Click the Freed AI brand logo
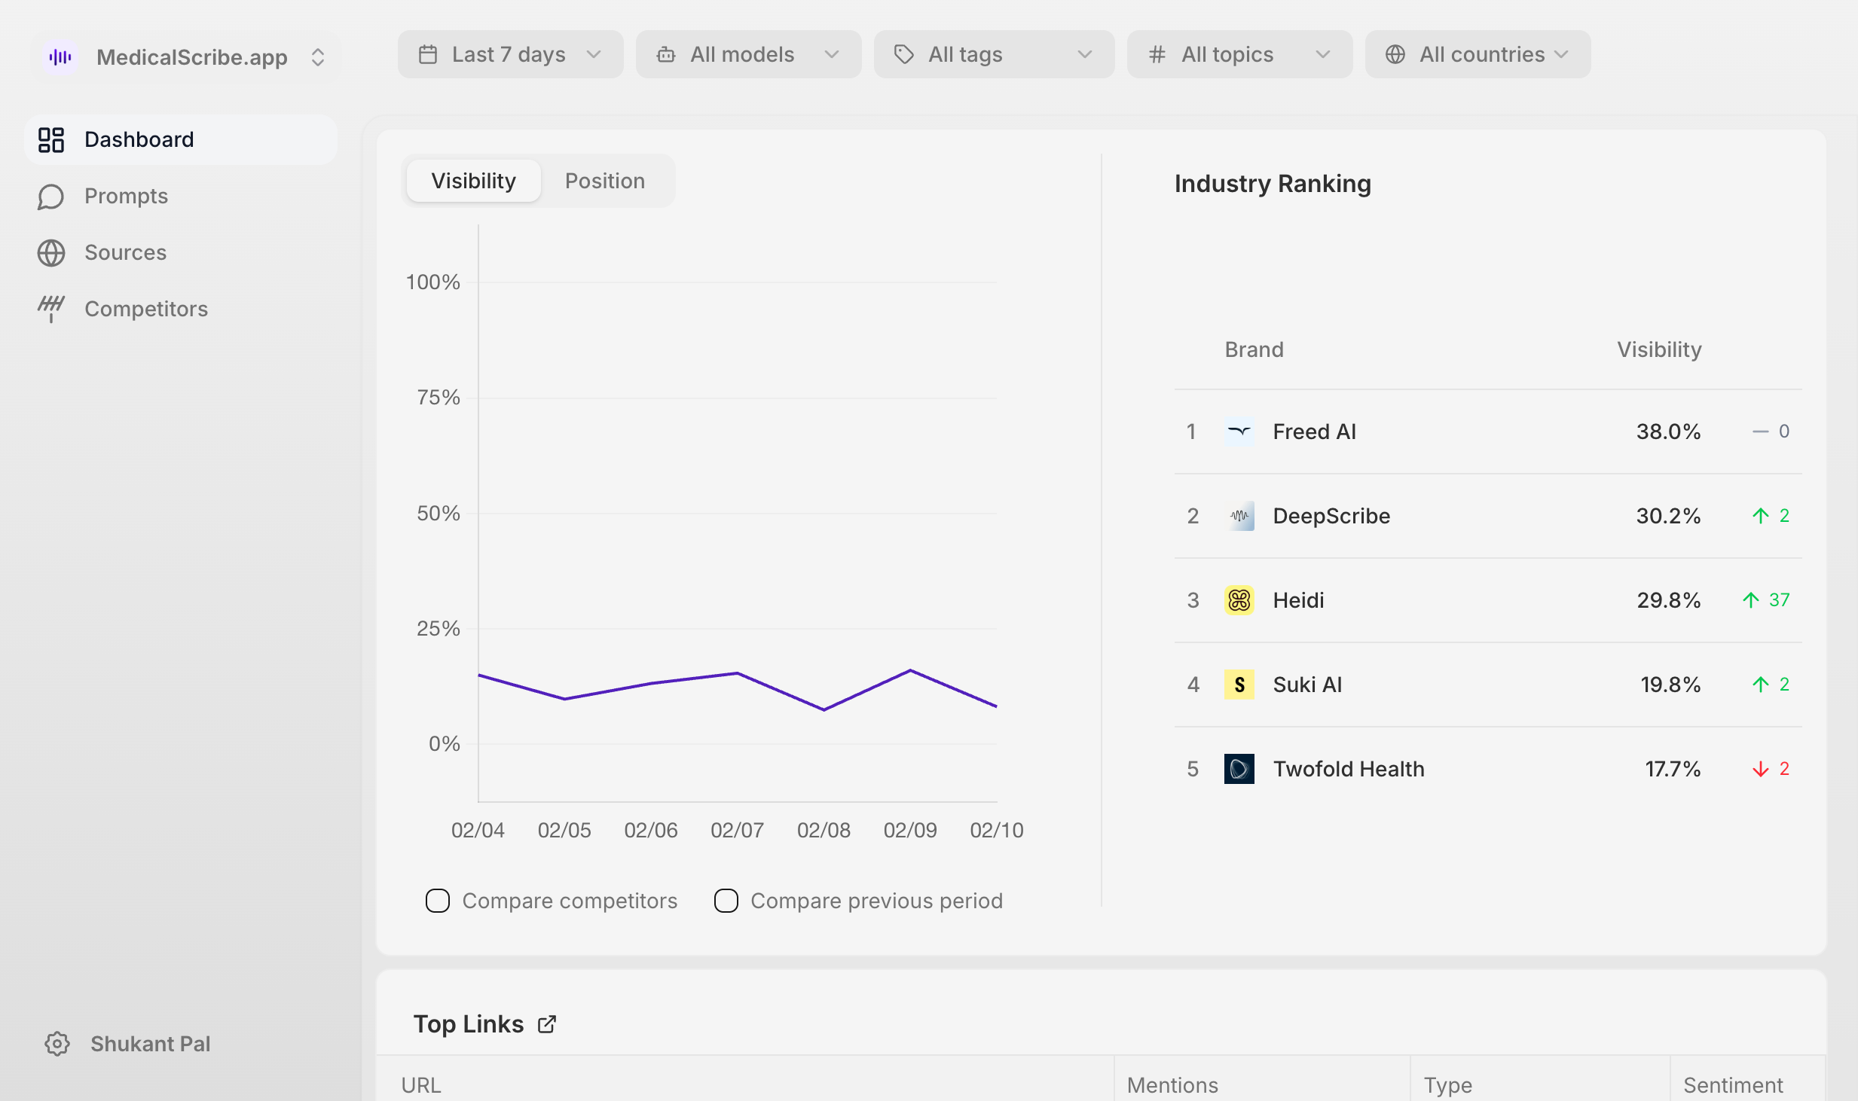1858x1101 pixels. pyautogui.click(x=1239, y=432)
